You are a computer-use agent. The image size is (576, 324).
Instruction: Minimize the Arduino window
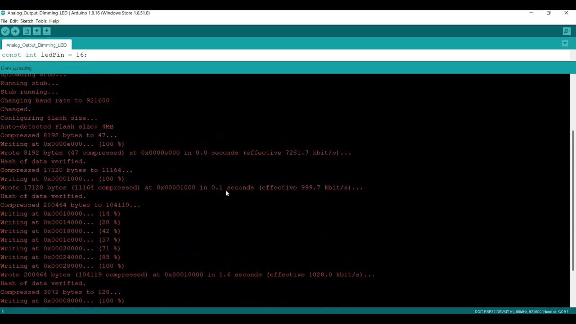531,13
